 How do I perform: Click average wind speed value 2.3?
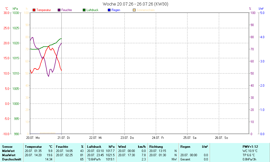(x=144, y=159)
